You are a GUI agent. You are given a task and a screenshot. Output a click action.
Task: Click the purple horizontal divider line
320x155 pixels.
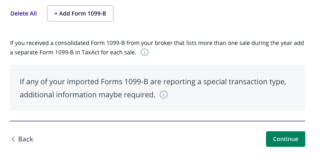click(x=158, y=121)
